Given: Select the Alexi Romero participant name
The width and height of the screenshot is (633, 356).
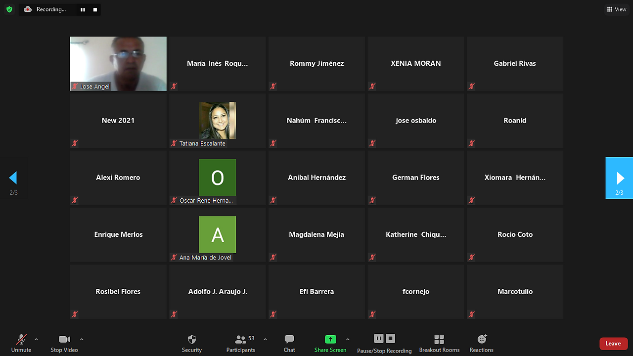Looking at the screenshot, I should pyautogui.click(x=118, y=177).
